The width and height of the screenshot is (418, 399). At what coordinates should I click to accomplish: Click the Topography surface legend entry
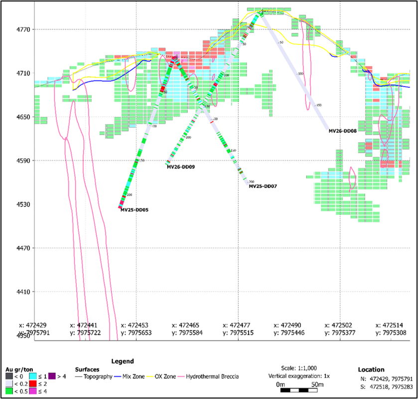coord(94,377)
